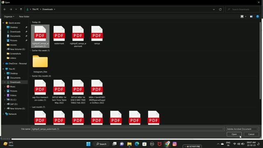The image size is (263, 148).
Task: Open the Windows Start menu
Action: [x=88, y=144]
